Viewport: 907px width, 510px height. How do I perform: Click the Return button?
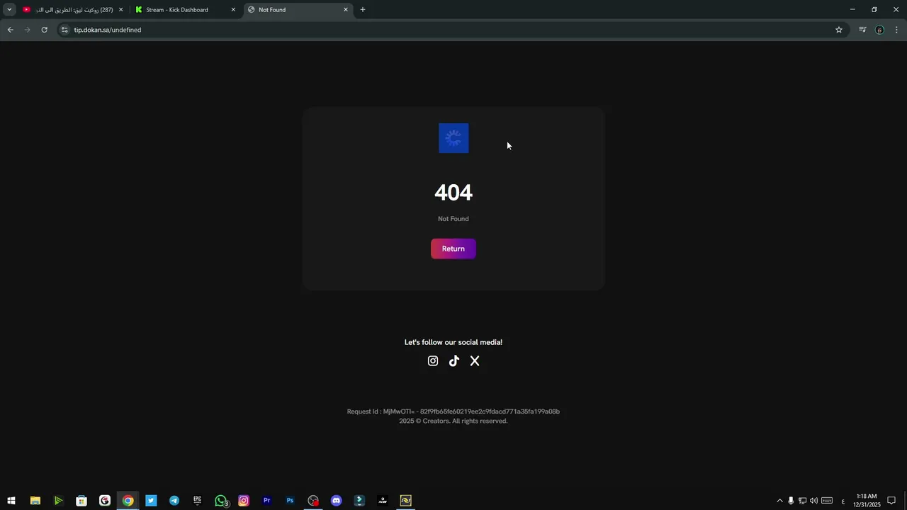(453, 249)
